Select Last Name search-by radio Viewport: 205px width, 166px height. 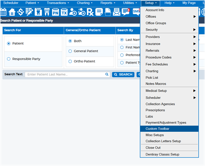point(122,40)
